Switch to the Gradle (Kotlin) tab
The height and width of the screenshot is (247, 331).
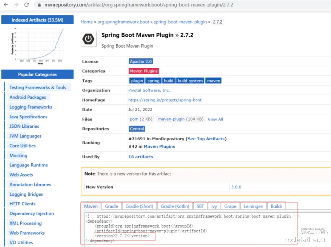pos(175,206)
